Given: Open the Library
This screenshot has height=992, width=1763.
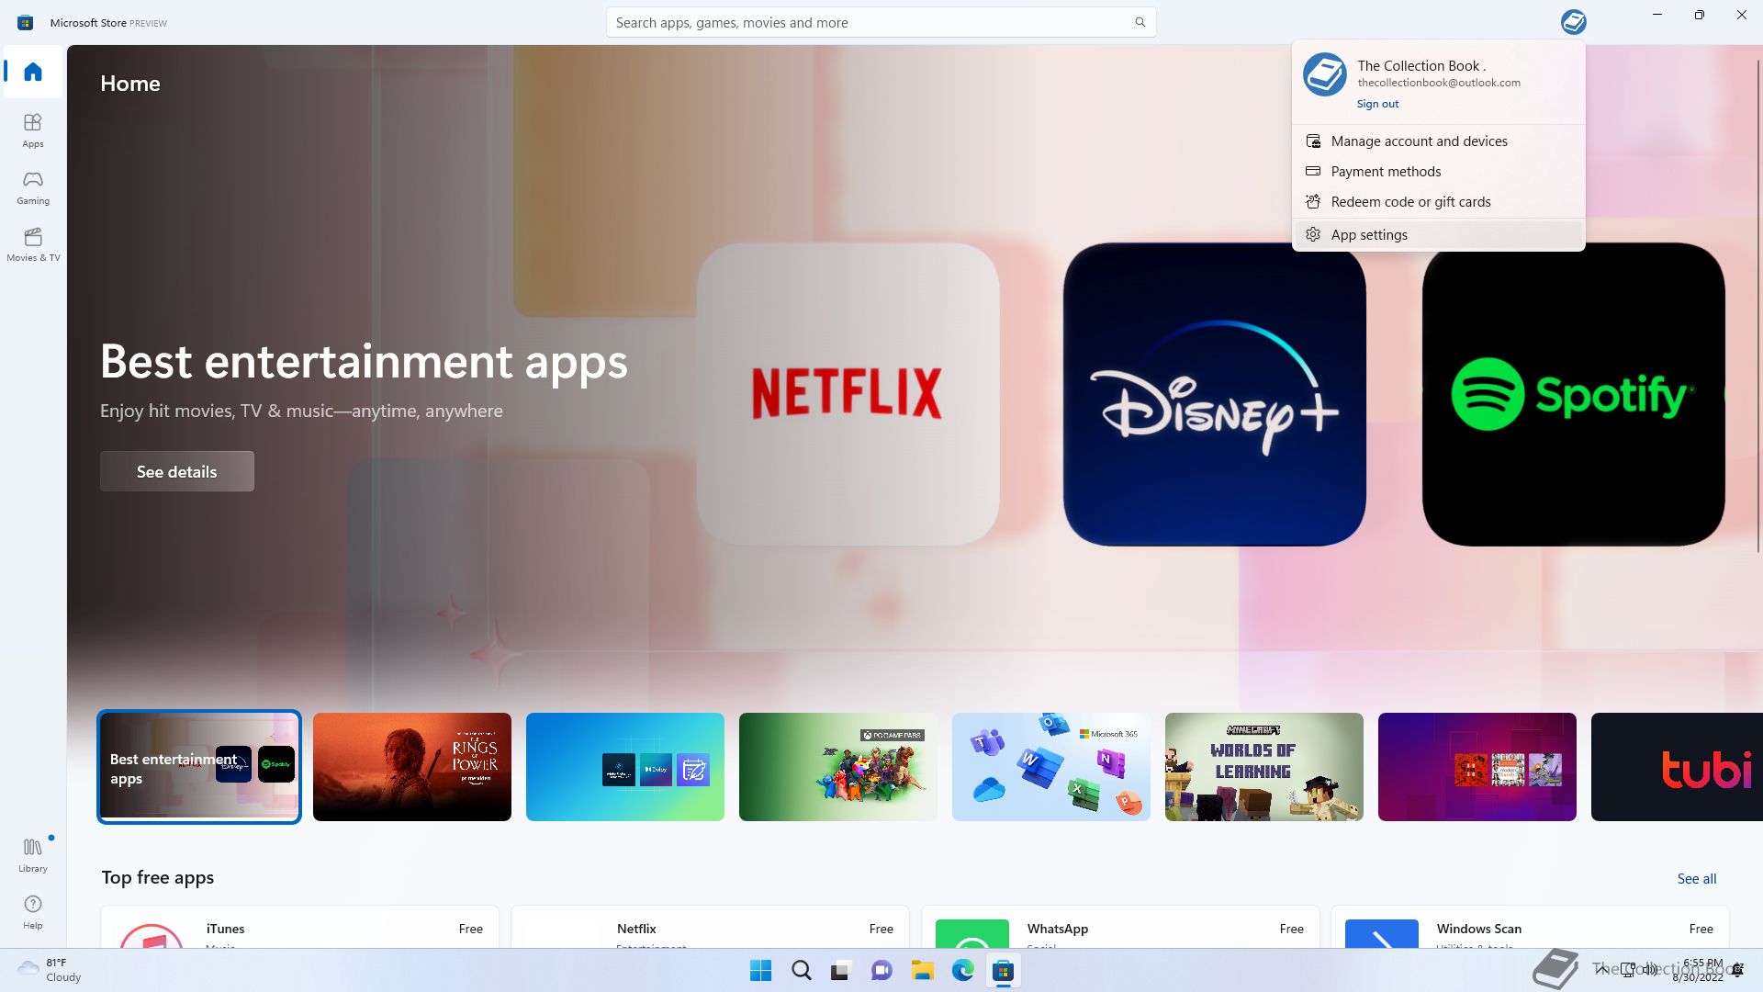Looking at the screenshot, I should pyautogui.click(x=33, y=854).
